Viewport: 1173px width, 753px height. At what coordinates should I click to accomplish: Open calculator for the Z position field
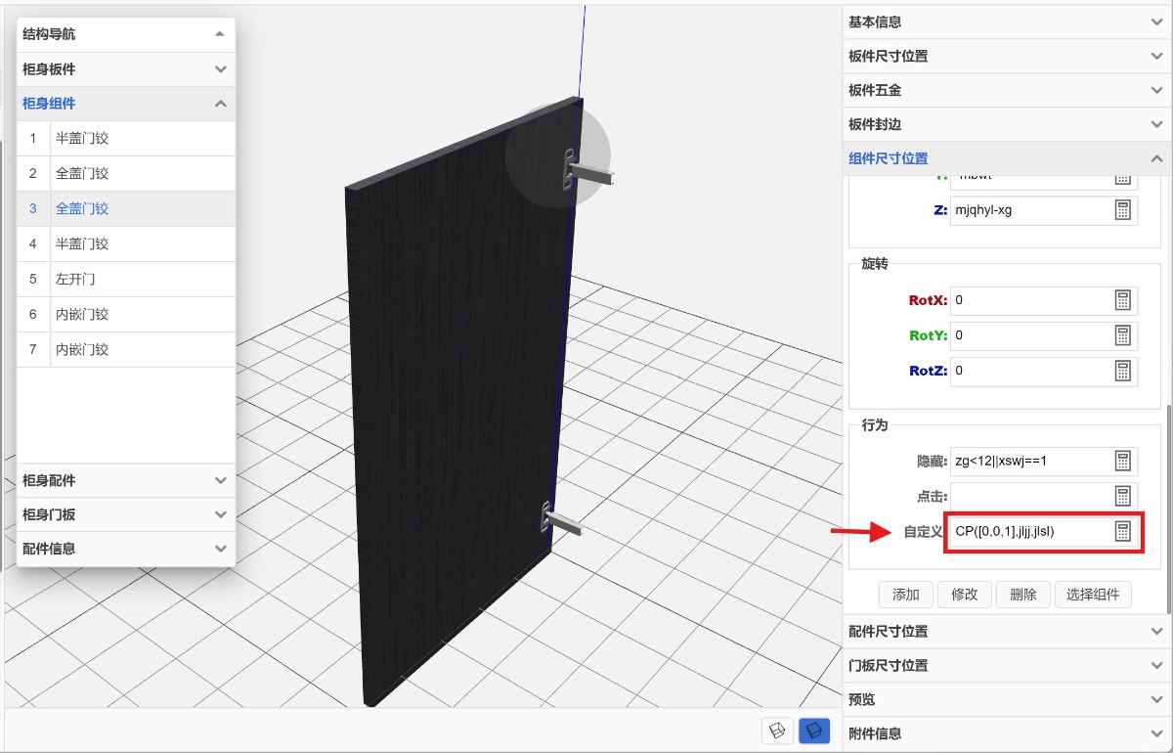1122,210
